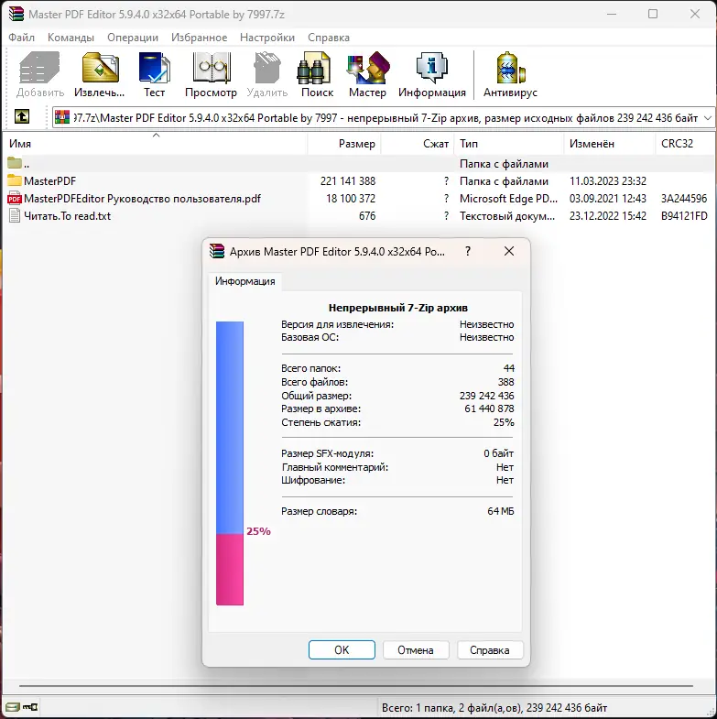Click the disk icon in status bar
The height and width of the screenshot is (719, 717).
pos(13,706)
